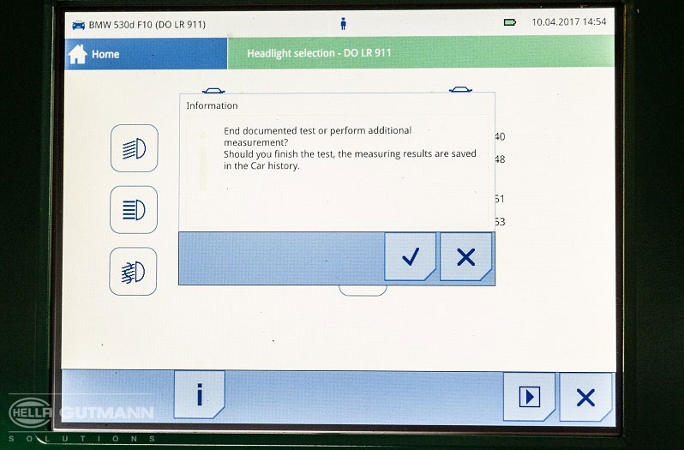The width and height of the screenshot is (684, 450).
Task: Click the battery status indicator
Action: [x=509, y=23]
